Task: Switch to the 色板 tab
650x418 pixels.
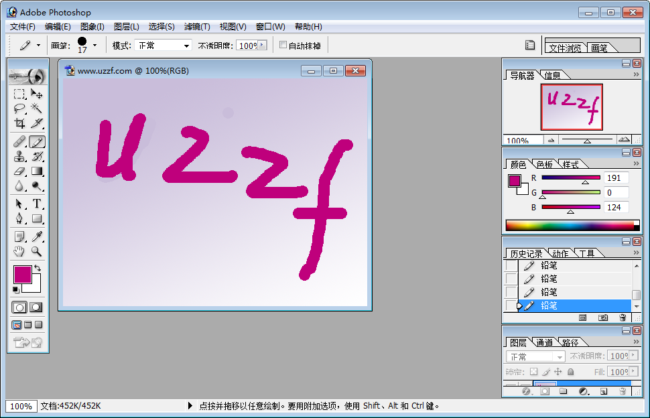Action: click(x=544, y=165)
